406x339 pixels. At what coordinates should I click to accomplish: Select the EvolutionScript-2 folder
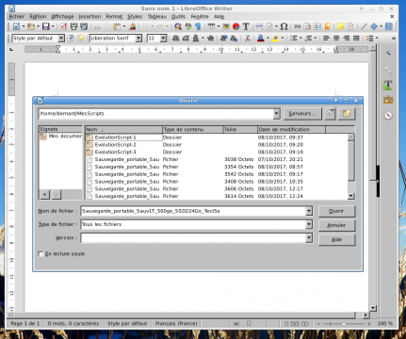[115, 145]
